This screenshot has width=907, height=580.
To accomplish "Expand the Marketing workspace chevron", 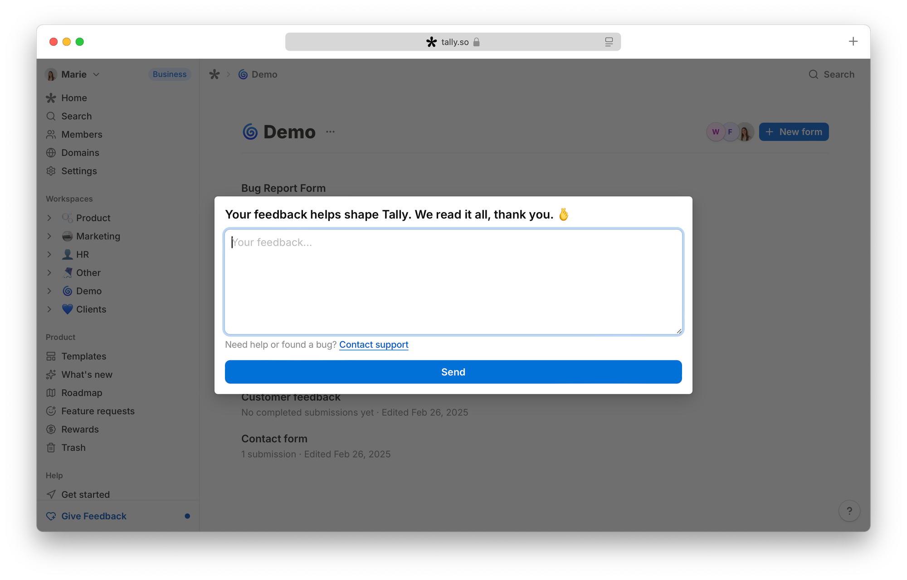I will 49,236.
